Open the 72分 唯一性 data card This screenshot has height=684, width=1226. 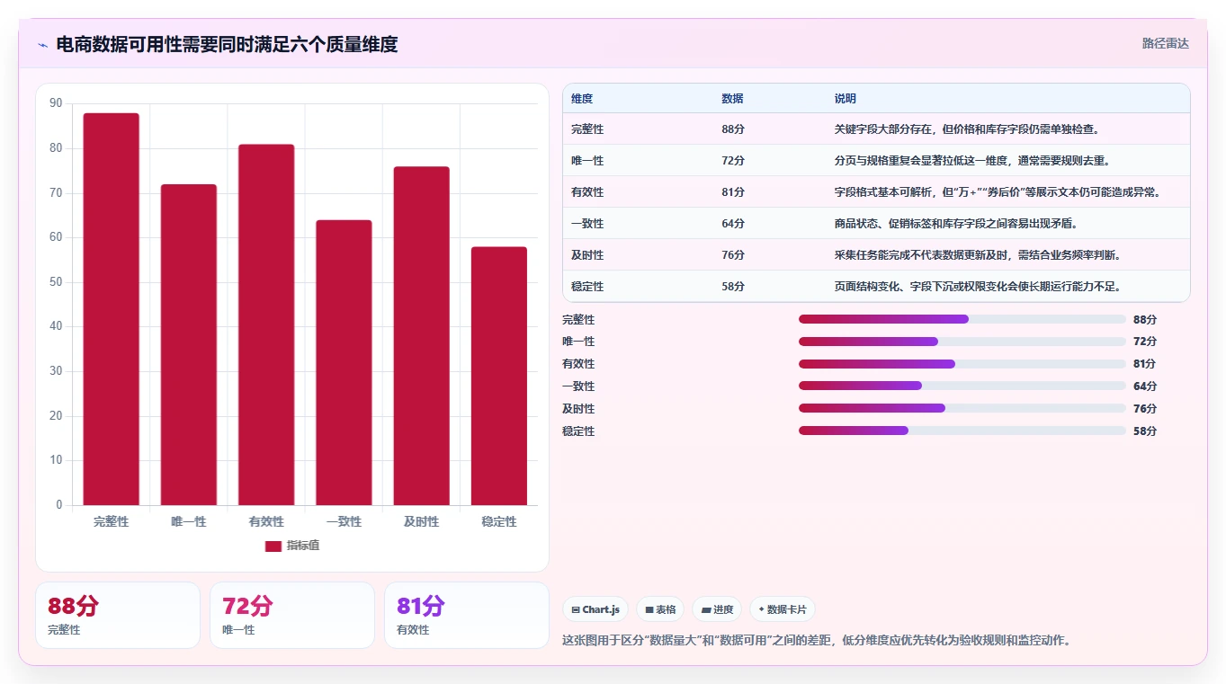292,615
